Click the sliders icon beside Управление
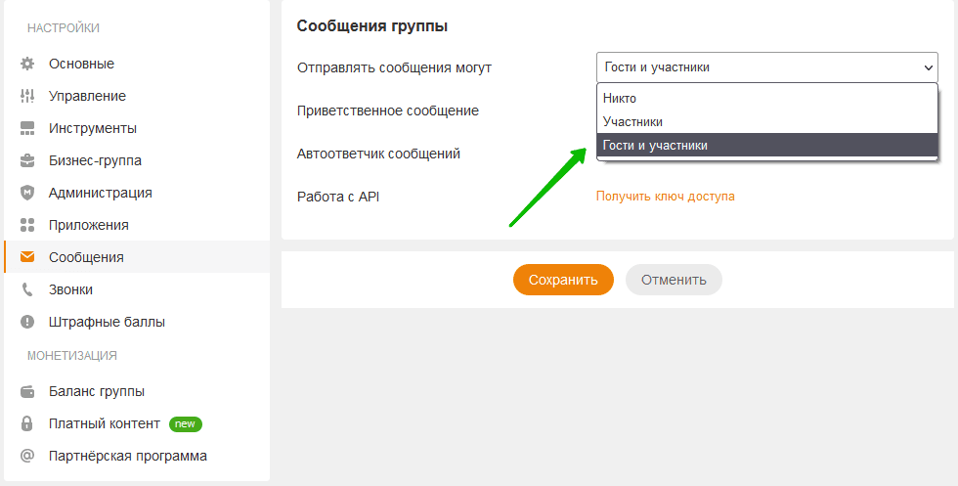 point(27,96)
